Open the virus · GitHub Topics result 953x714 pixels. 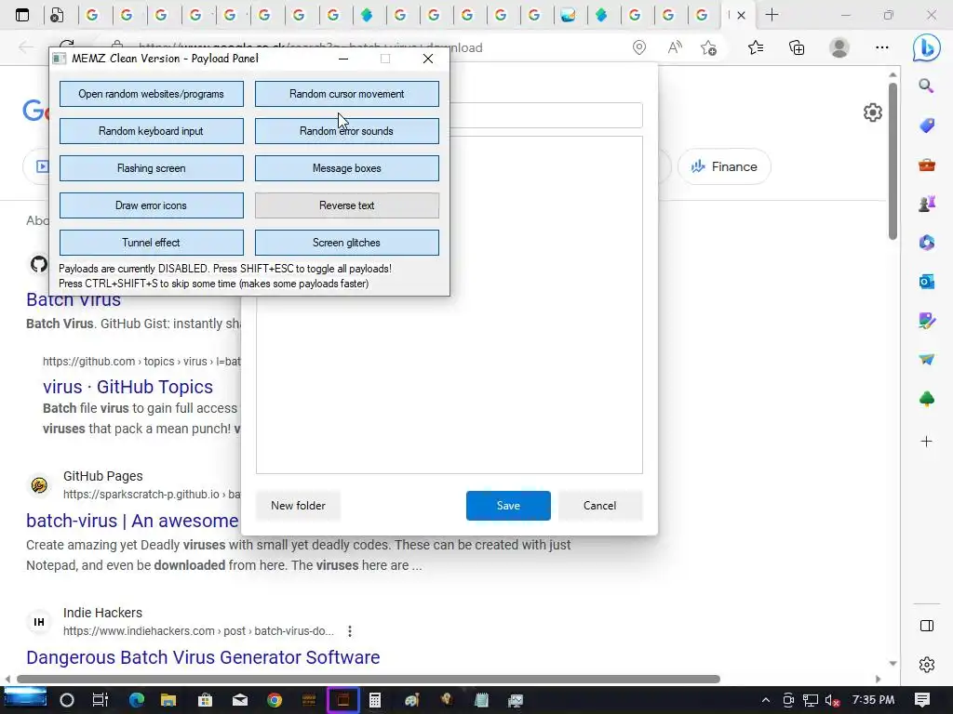[128, 387]
